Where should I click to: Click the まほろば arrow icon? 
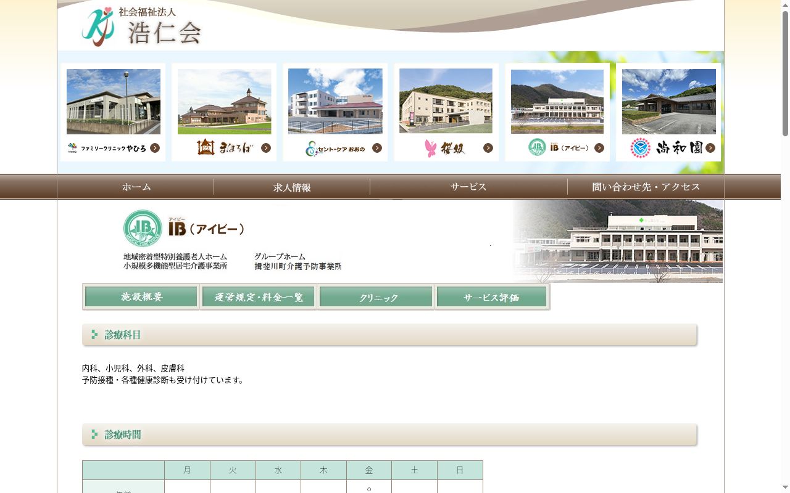(266, 148)
